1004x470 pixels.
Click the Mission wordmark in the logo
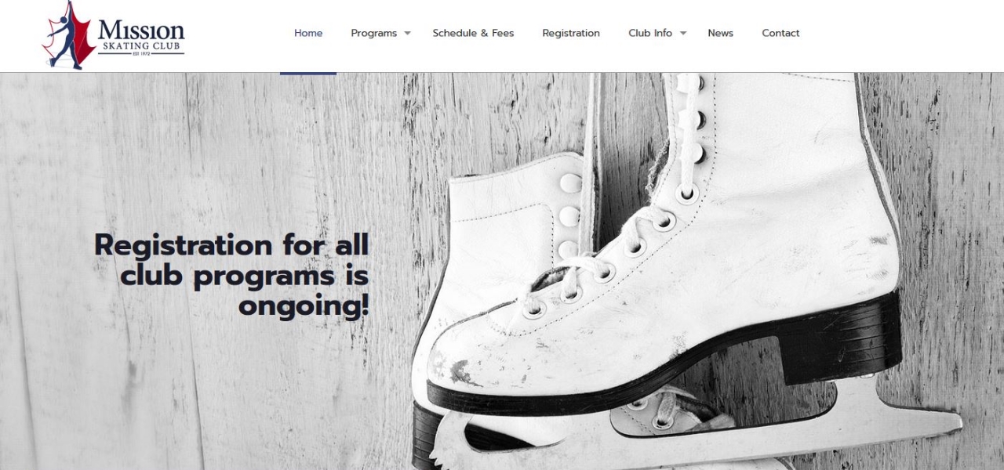pyautogui.click(x=141, y=31)
